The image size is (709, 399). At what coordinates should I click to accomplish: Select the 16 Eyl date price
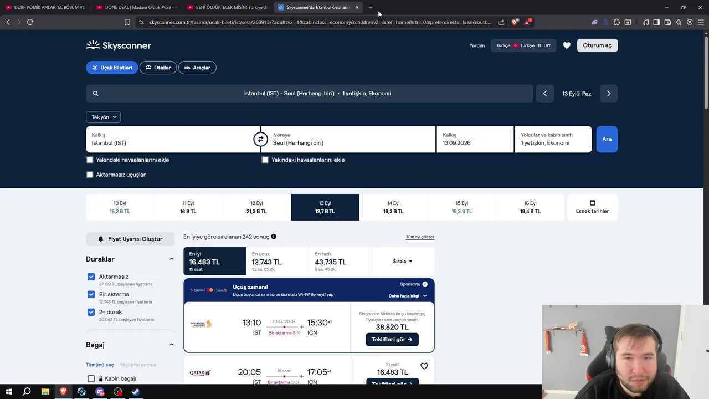(x=530, y=207)
